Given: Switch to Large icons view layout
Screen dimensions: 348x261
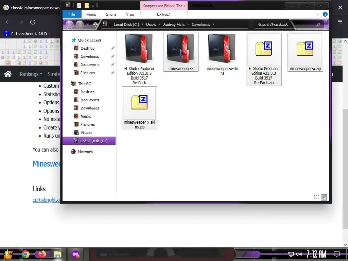Looking at the screenshot, I should pos(324,197).
